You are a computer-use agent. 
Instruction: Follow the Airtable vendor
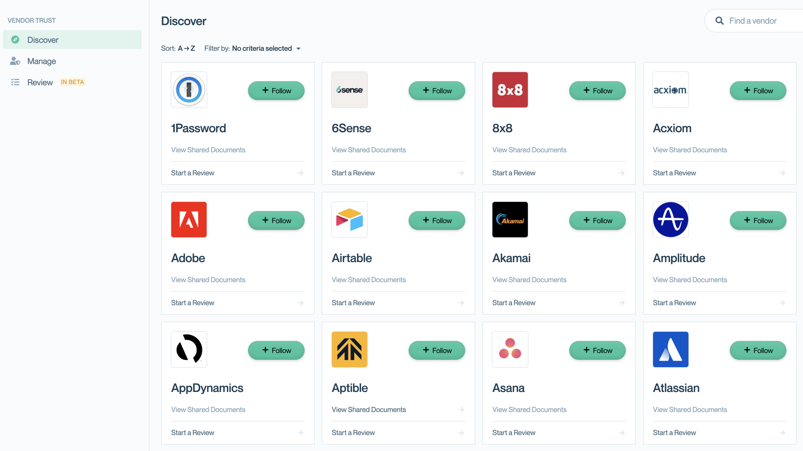tap(437, 221)
